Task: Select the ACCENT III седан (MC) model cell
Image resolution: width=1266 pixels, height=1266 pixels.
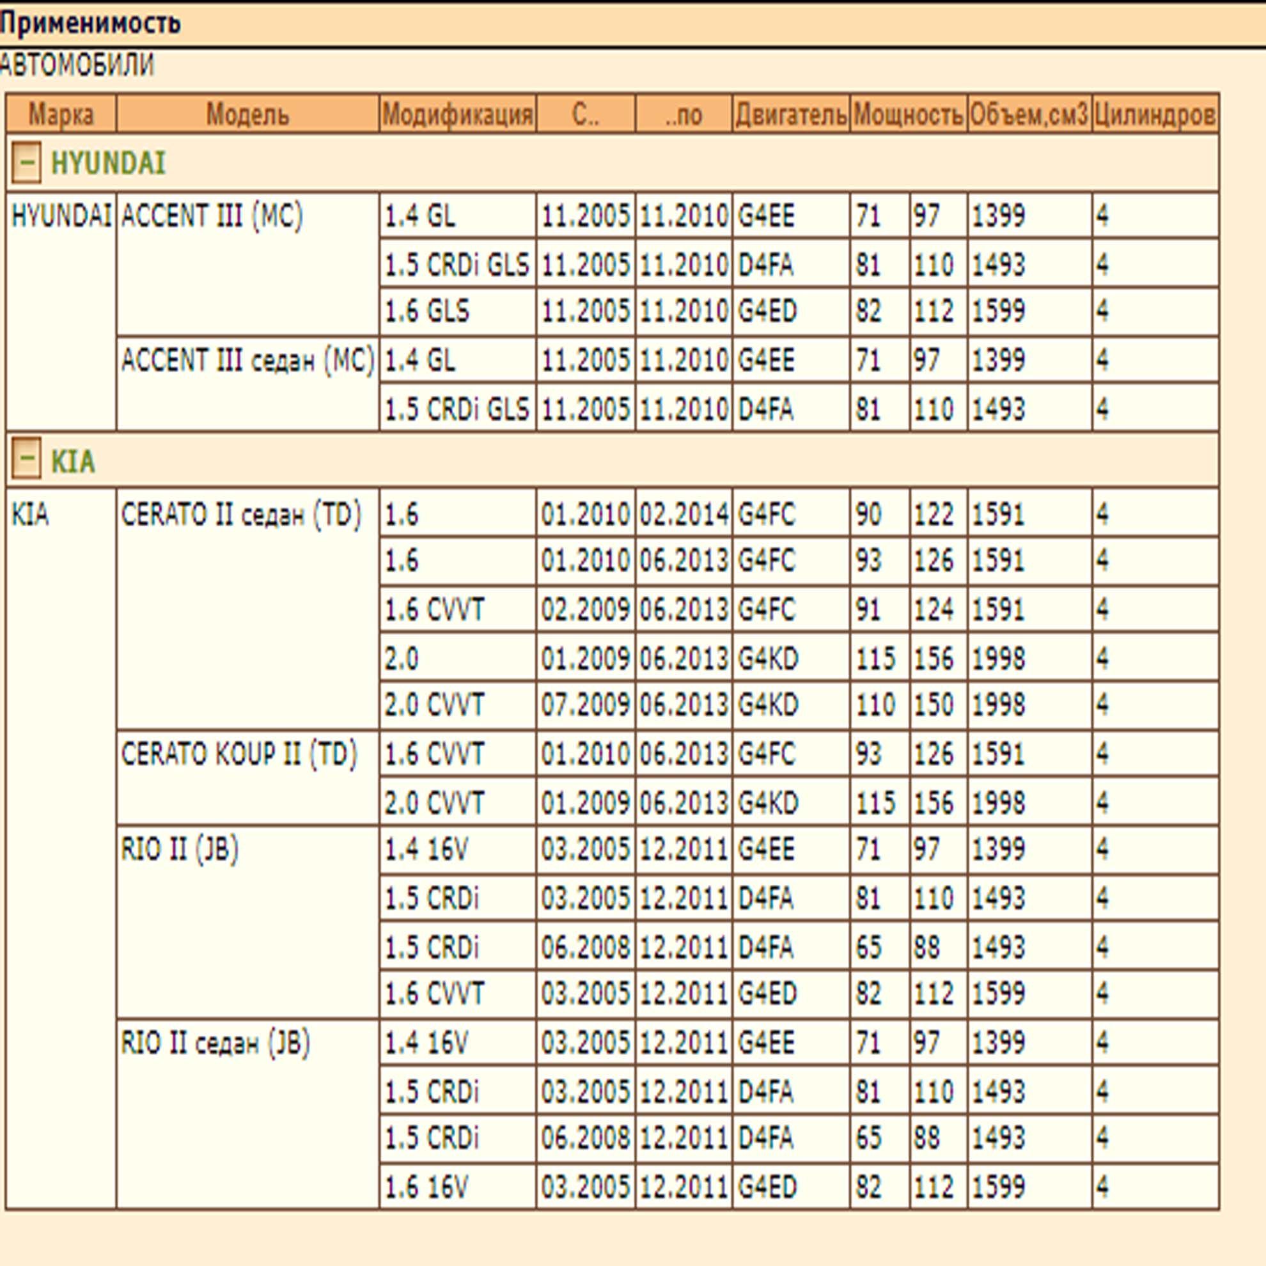Action: pyautogui.click(x=247, y=384)
